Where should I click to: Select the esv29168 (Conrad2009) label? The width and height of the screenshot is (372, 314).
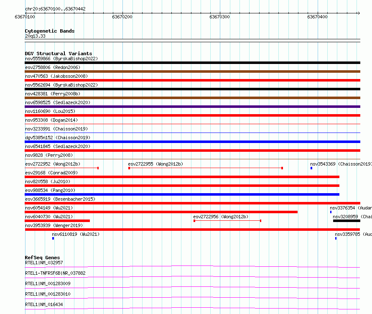point(51,173)
